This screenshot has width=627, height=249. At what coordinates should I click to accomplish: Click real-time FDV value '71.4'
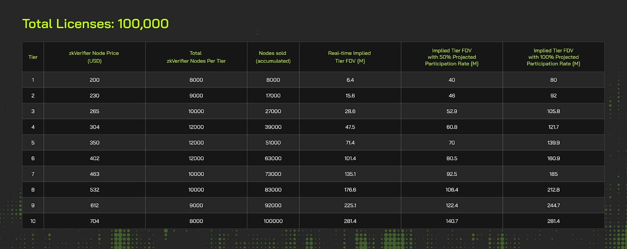pos(350,142)
